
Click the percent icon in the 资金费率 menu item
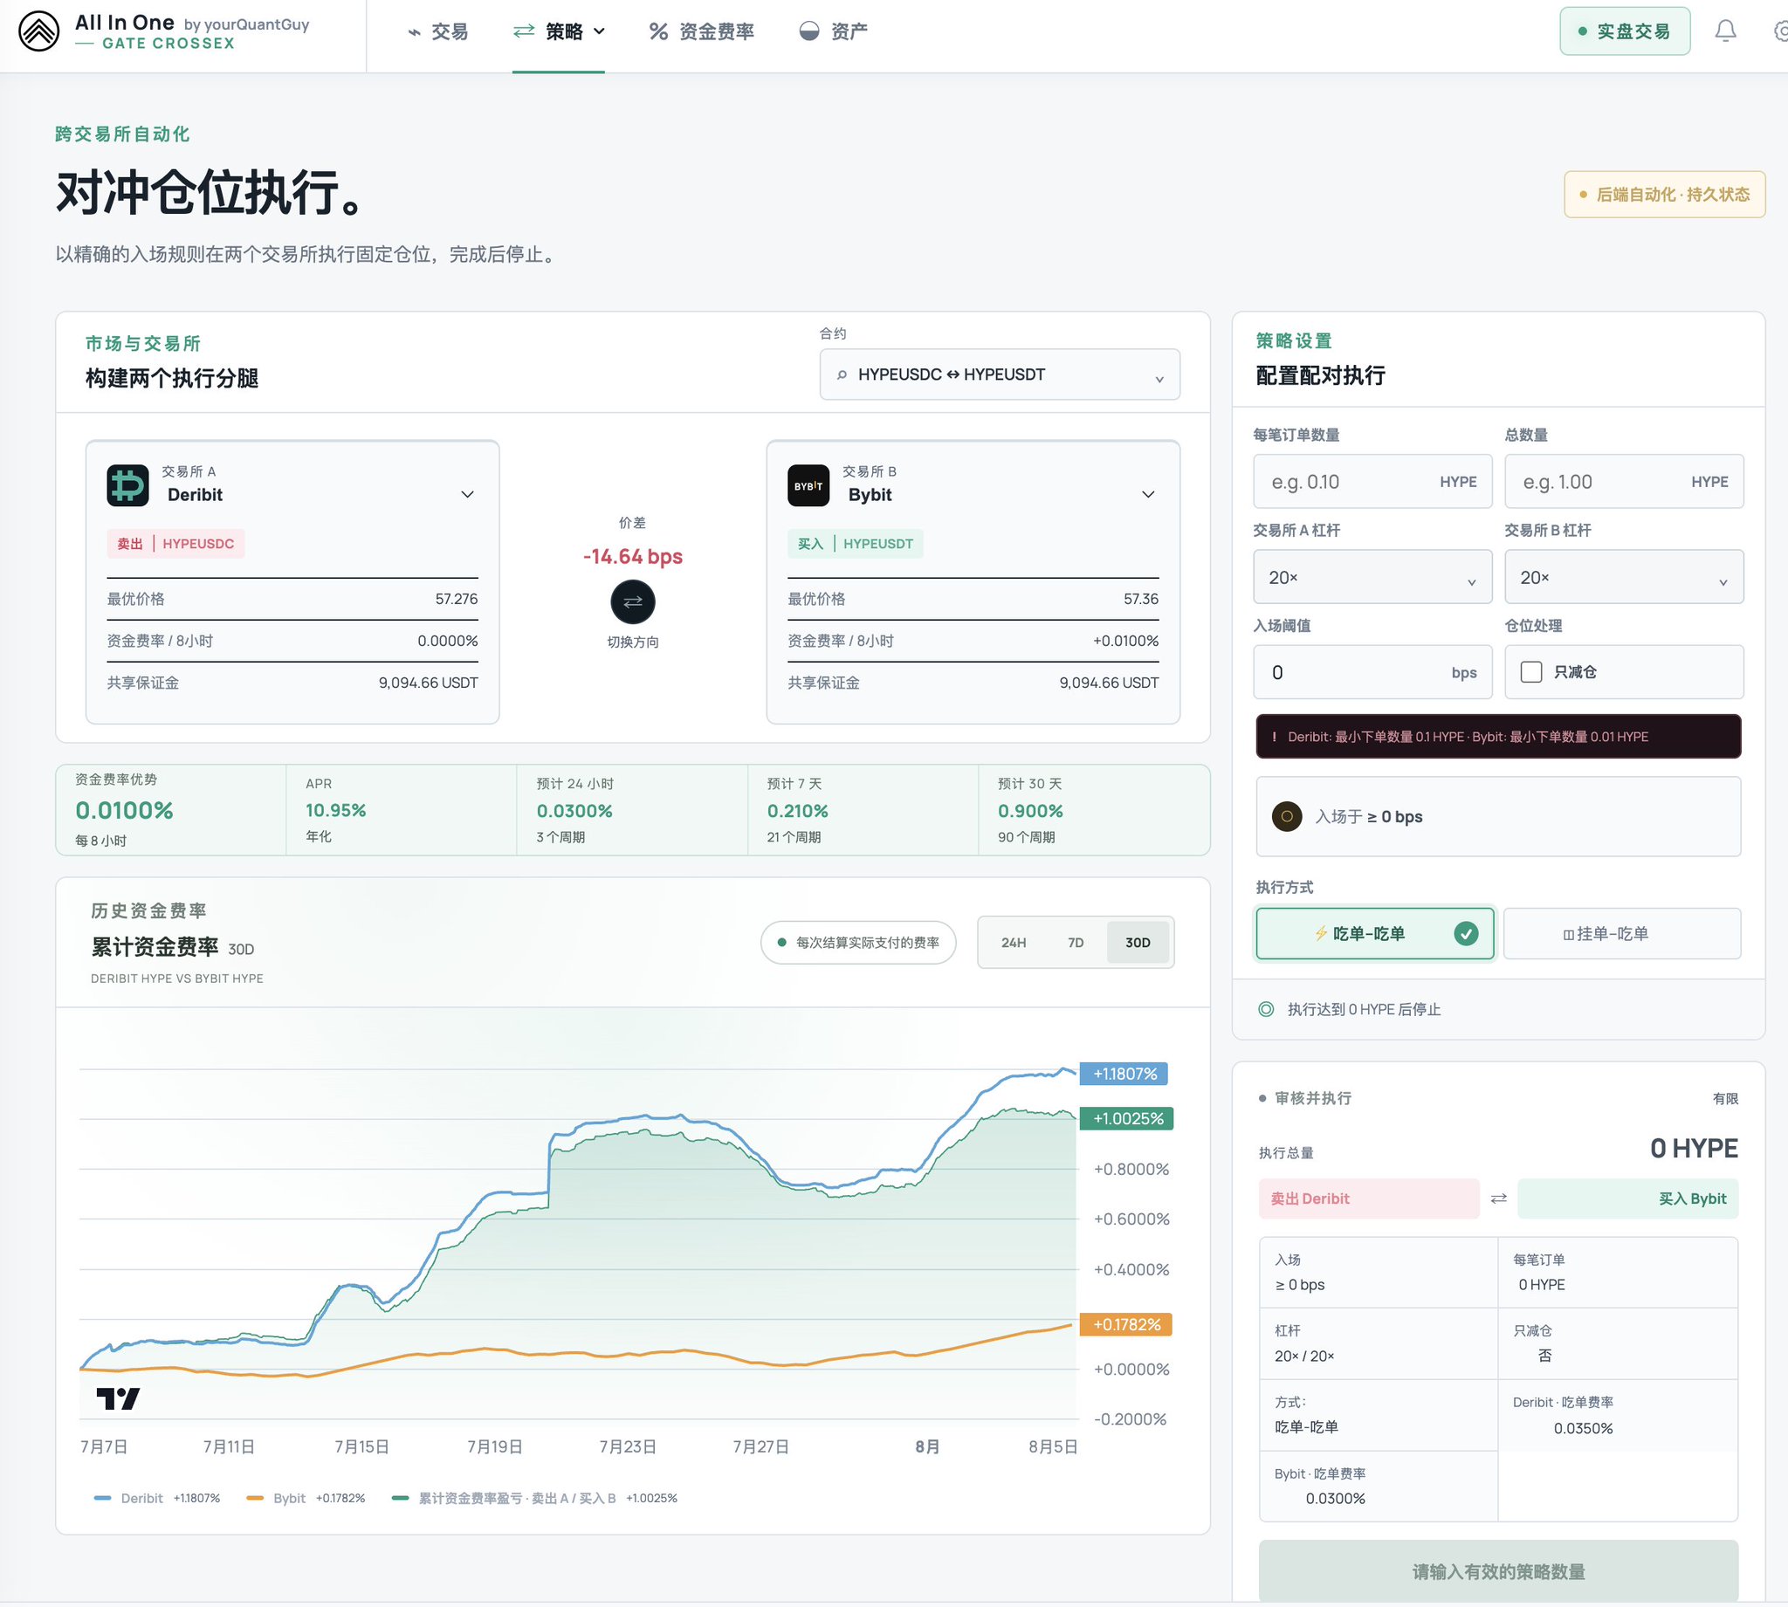[657, 31]
